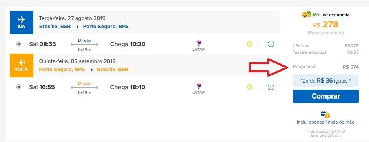Click the orange VOLTA airplane icon

[x=22, y=65]
